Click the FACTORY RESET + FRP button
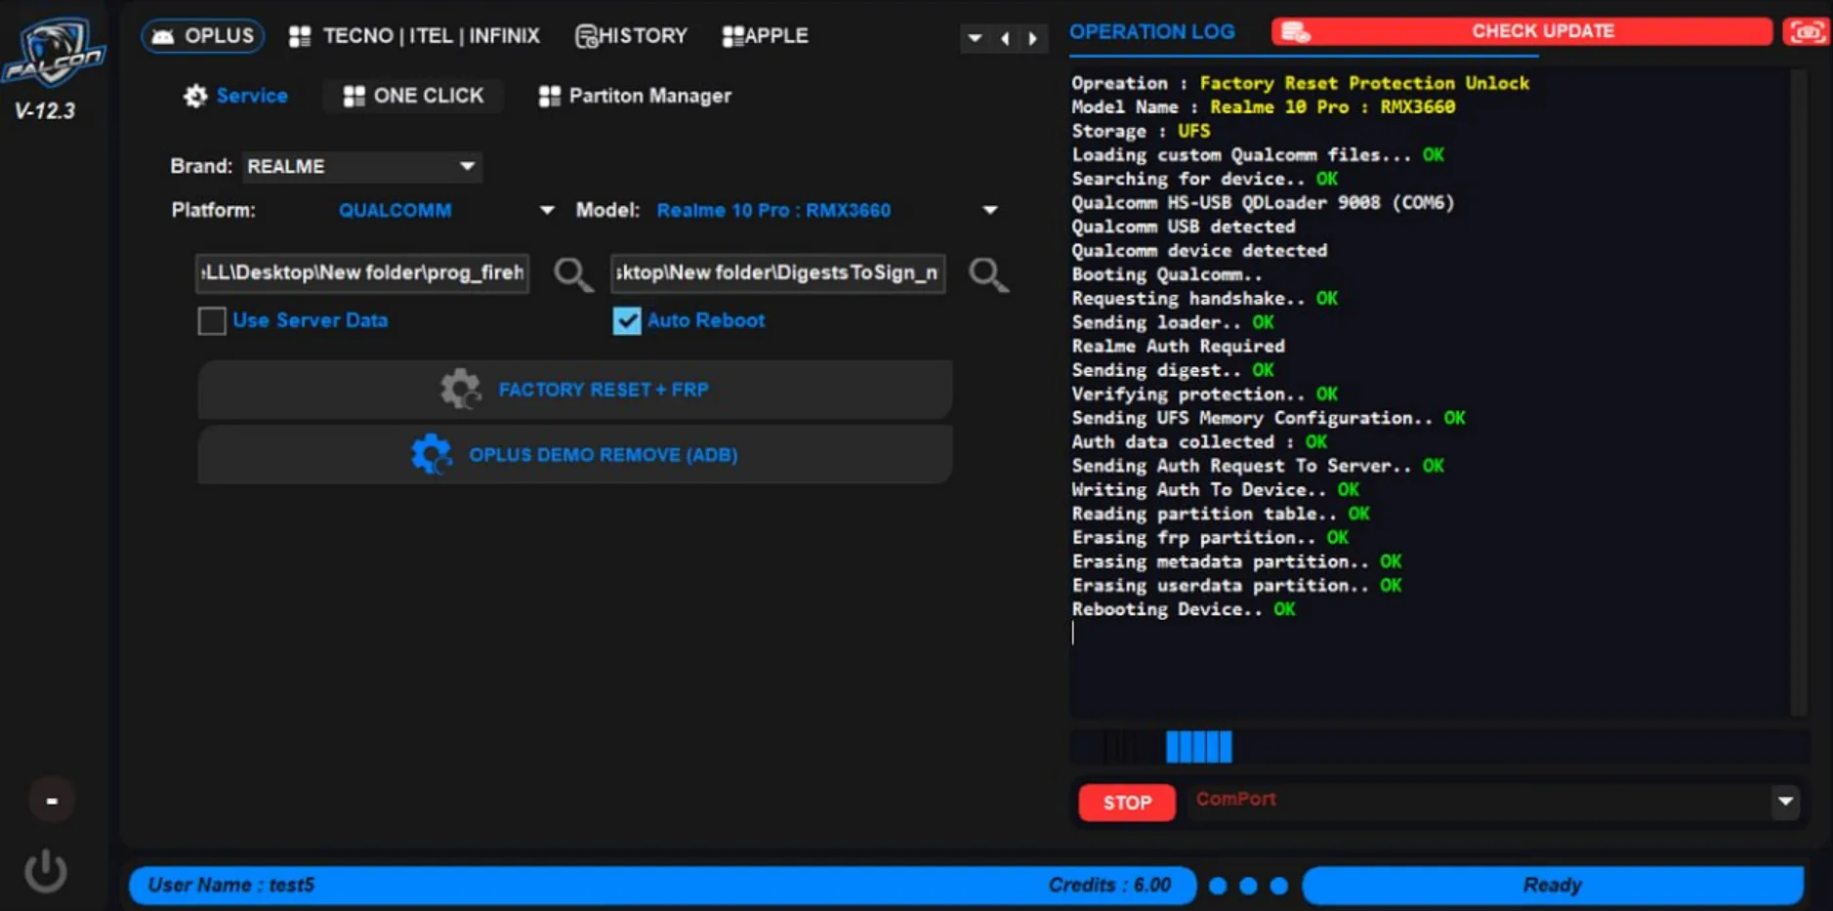The width and height of the screenshot is (1833, 911). [x=575, y=390]
